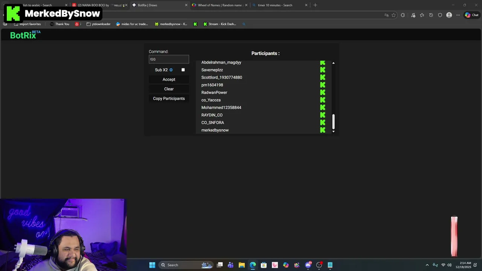Viewport: 482px width, 271px height.
Task: Show hidden system tray icons
Action: pyautogui.click(x=427, y=265)
